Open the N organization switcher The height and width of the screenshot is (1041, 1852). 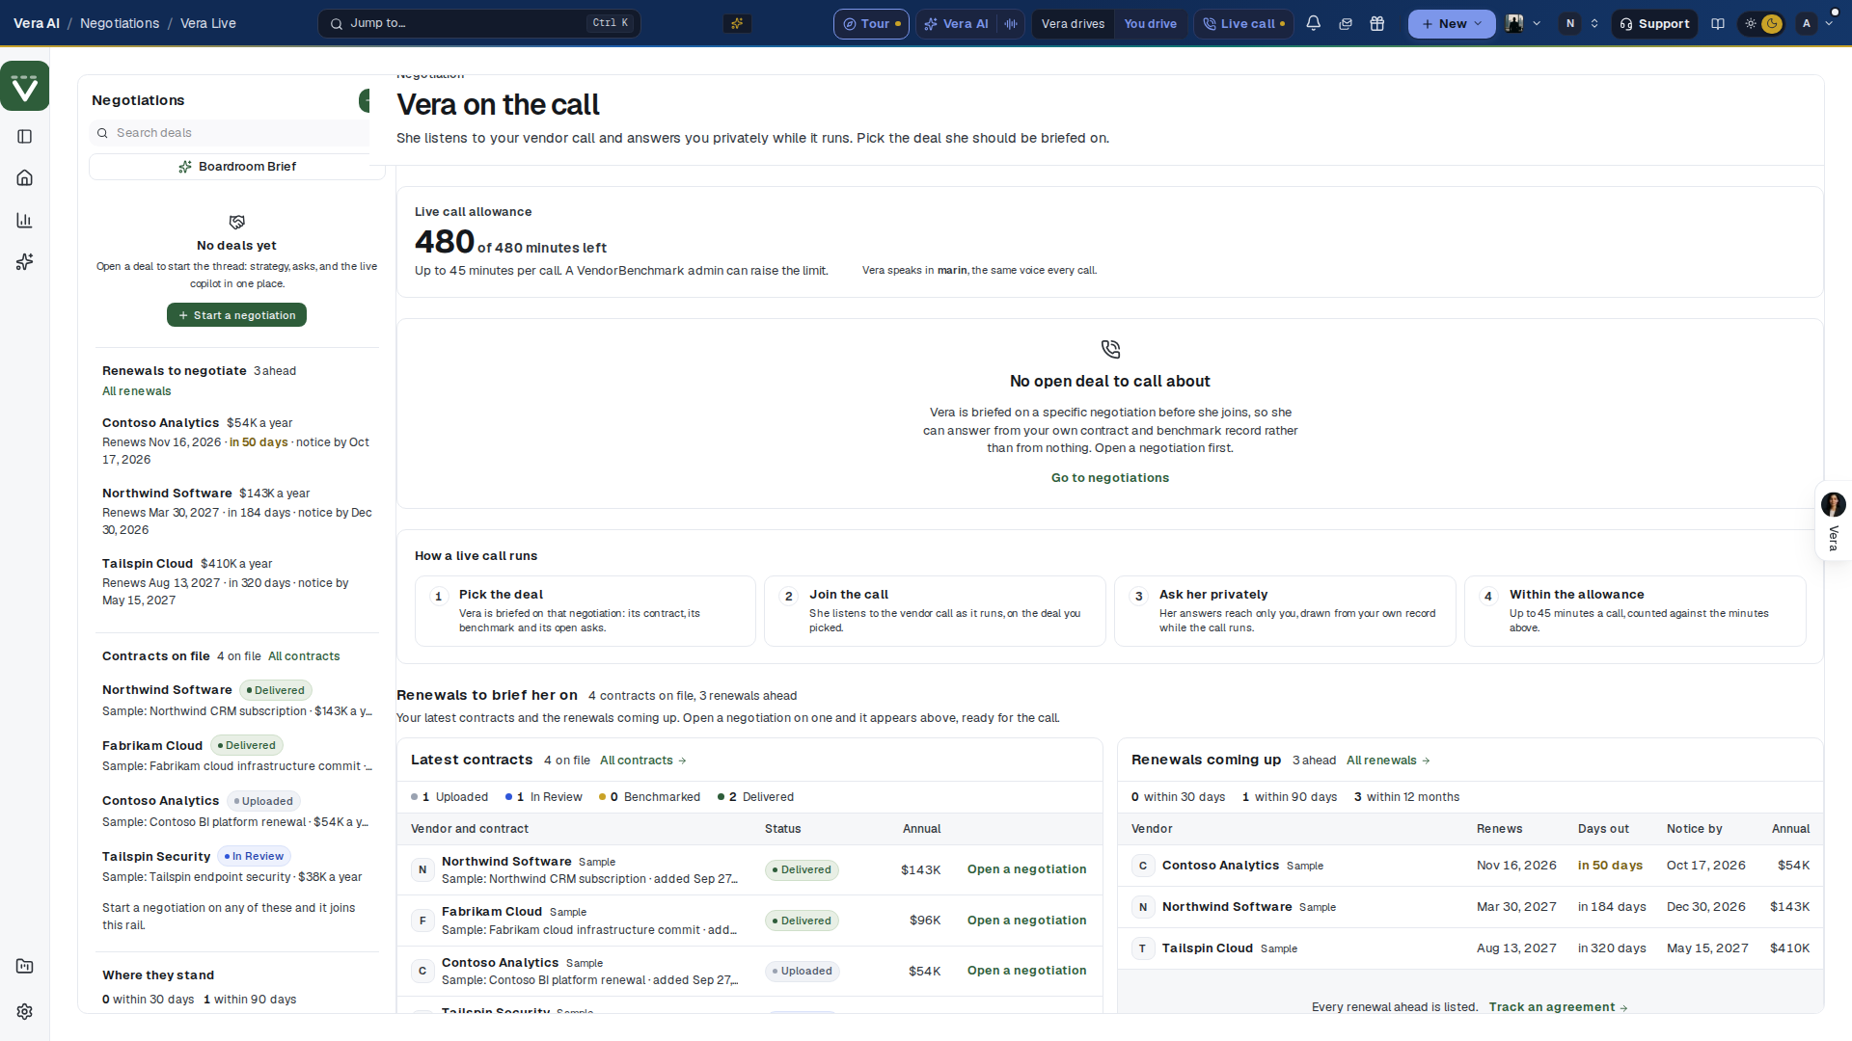[1580, 23]
